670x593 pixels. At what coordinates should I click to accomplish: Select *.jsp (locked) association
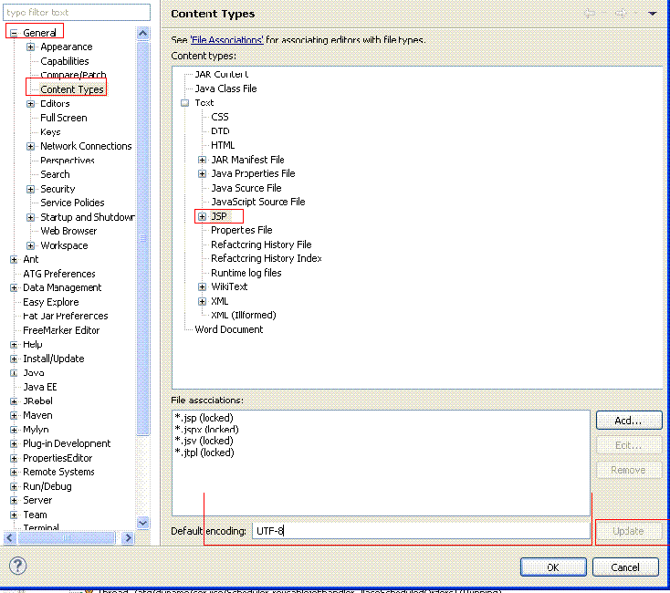[204, 418]
